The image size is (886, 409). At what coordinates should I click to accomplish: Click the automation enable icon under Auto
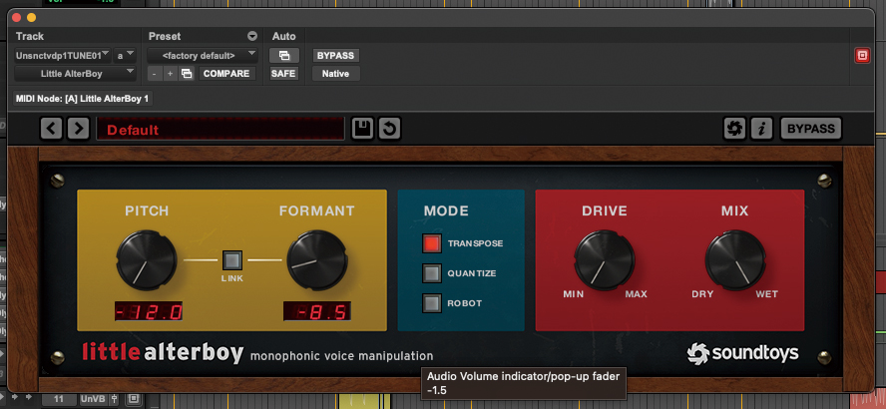pyautogui.click(x=283, y=55)
